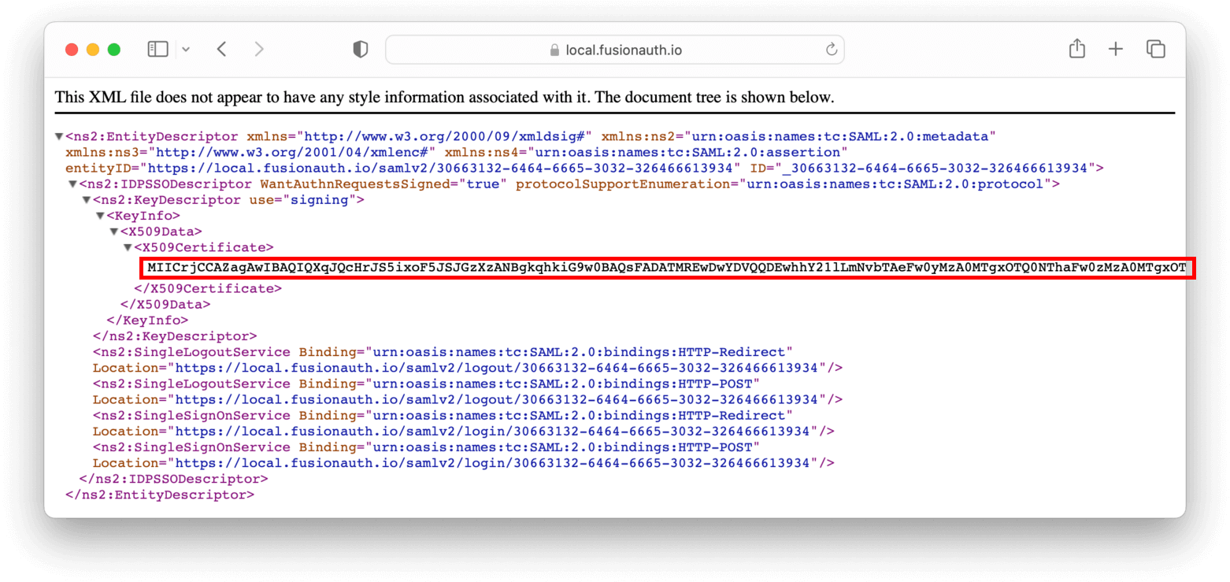The width and height of the screenshot is (1230, 582).
Task: Open the Share menu icon
Action: tap(1076, 49)
